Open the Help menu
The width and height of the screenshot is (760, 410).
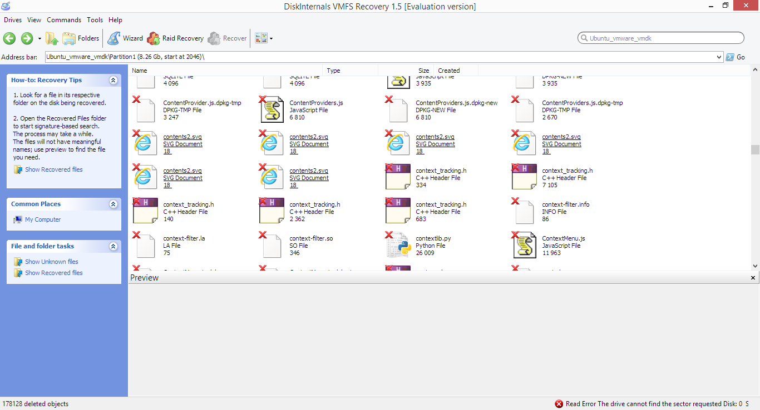pos(115,20)
